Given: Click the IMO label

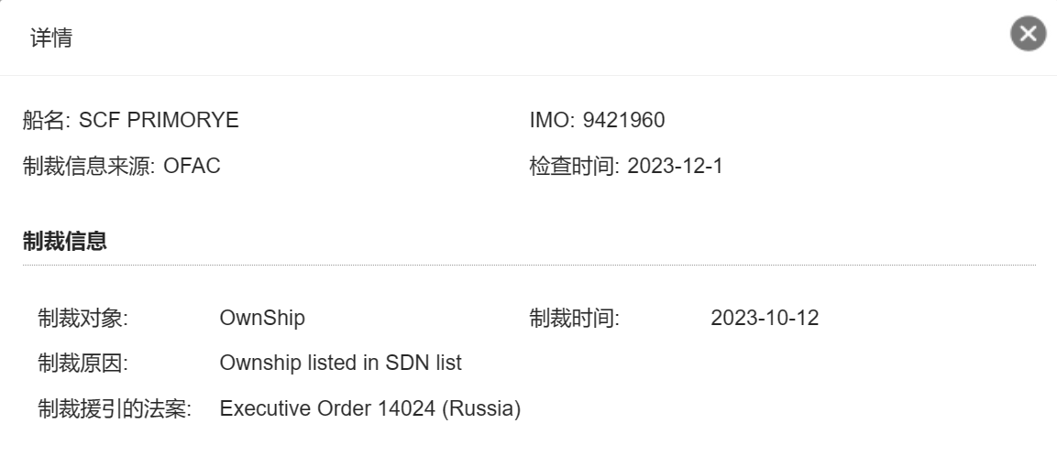Looking at the screenshot, I should click(552, 120).
